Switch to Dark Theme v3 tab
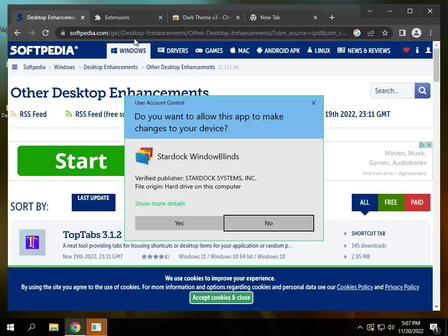Viewport: 448px width, 336px height. [206, 17]
